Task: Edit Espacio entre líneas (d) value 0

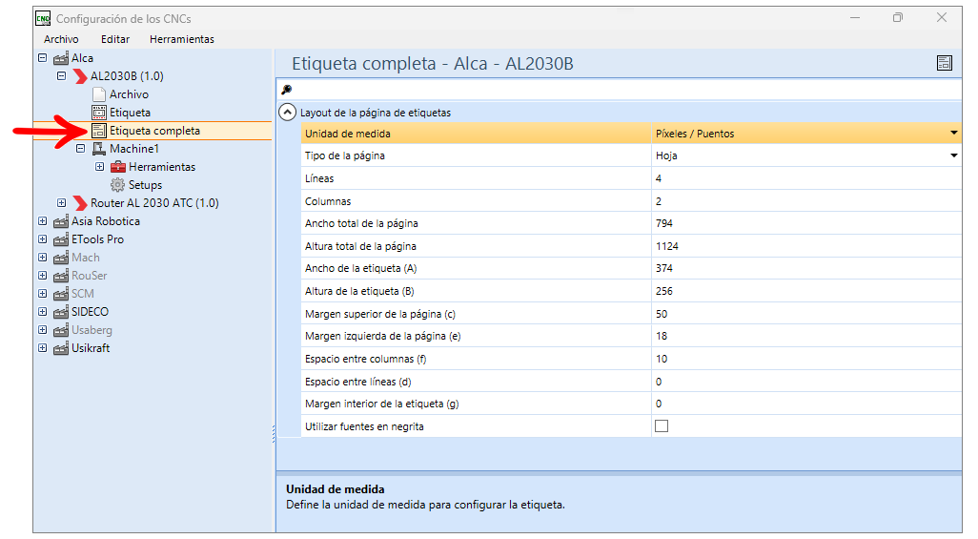Action: (x=805, y=381)
